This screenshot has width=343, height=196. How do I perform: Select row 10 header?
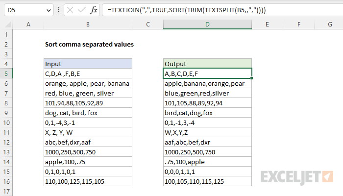[x=6, y=122]
